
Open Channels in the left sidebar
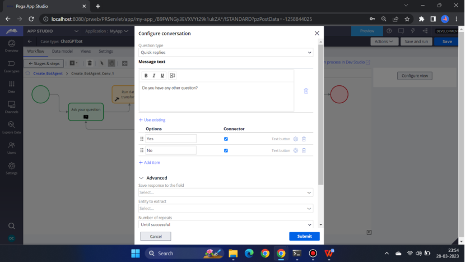pos(12,107)
